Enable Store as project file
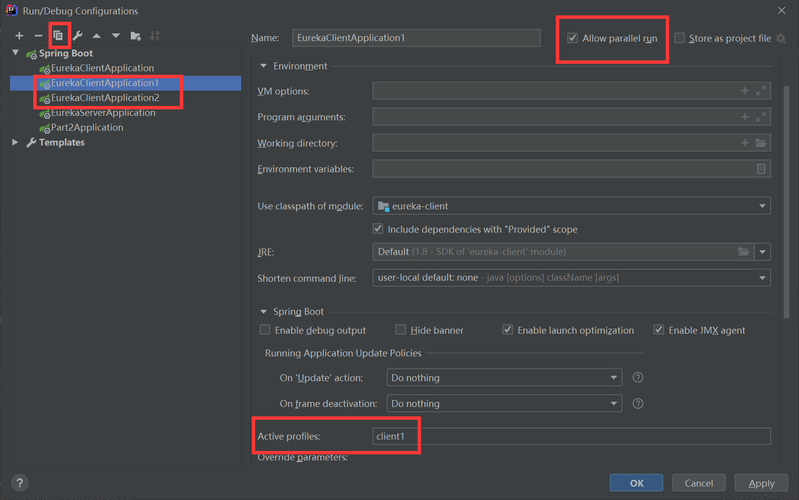Screen dimensions: 799x500 pos(680,38)
